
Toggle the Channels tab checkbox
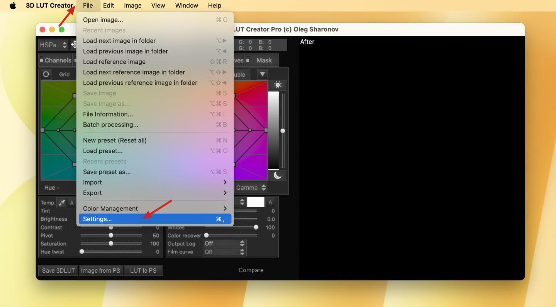point(42,60)
